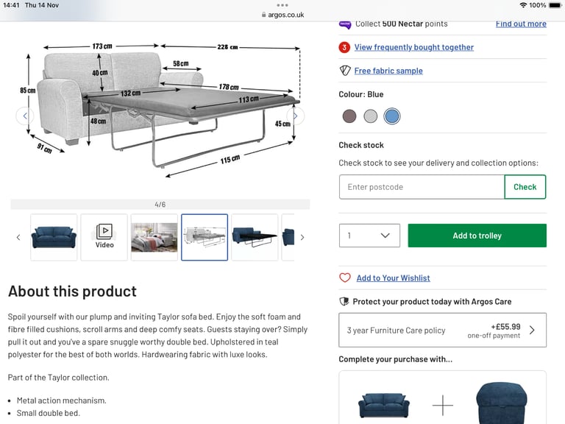Go to next product image arrow
This screenshot has height=424, width=565.
[296, 116]
